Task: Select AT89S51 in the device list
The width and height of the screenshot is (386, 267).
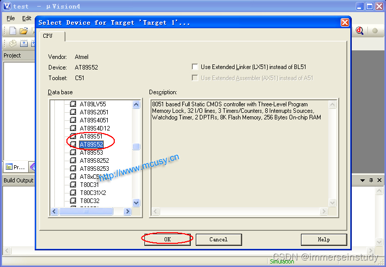Action: pyautogui.click(x=91, y=136)
